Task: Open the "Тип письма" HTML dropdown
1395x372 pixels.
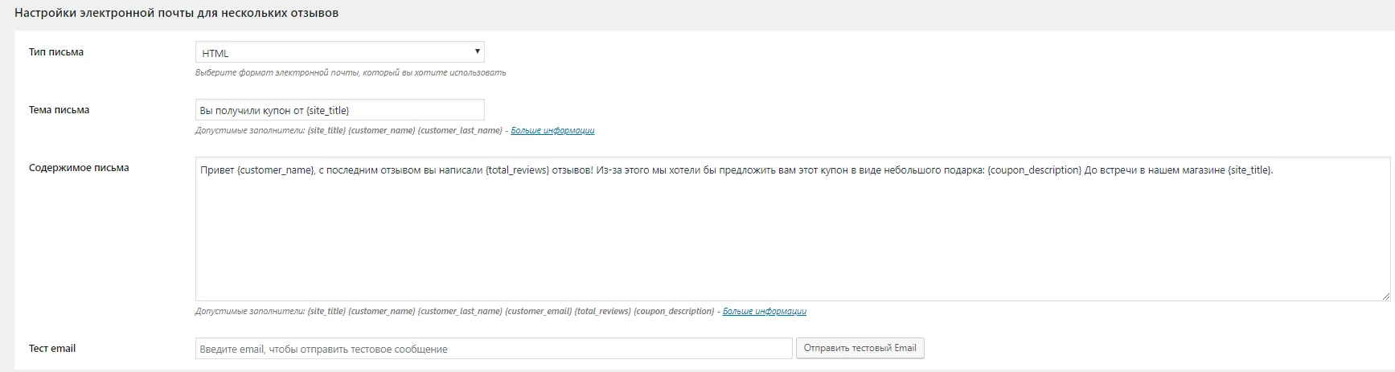Action: tap(339, 52)
